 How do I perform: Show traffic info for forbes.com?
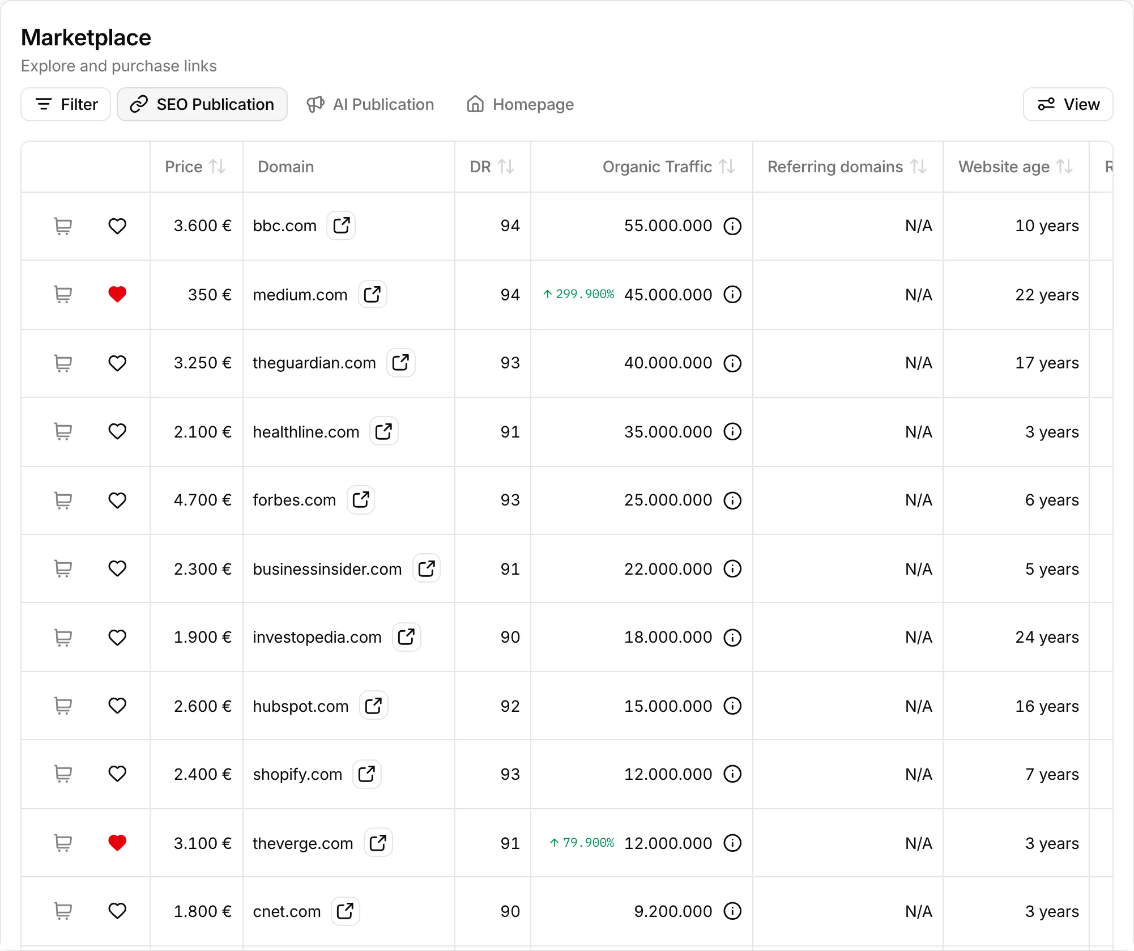click(732, 500)
